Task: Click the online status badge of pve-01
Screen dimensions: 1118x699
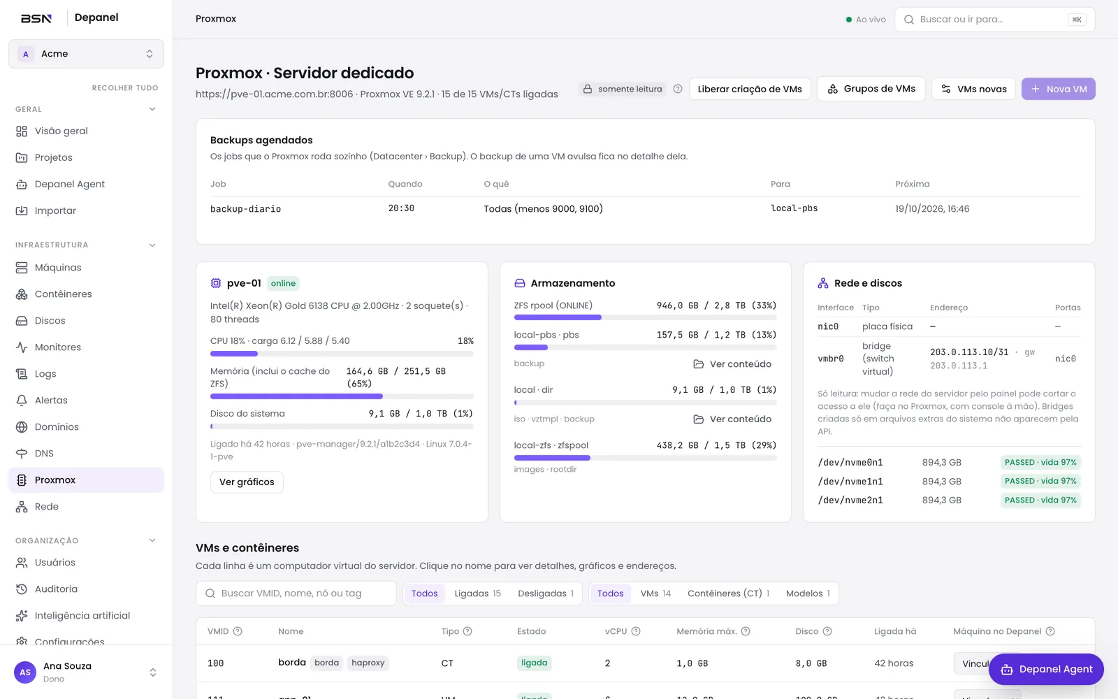Action: point(283,283)
